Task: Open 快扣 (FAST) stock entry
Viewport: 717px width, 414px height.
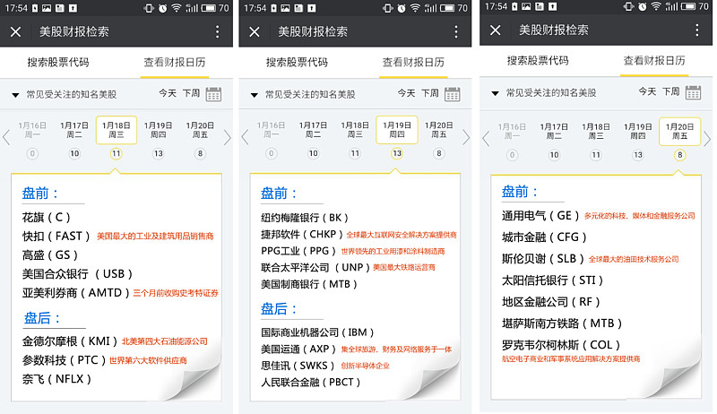Action: 117,237
